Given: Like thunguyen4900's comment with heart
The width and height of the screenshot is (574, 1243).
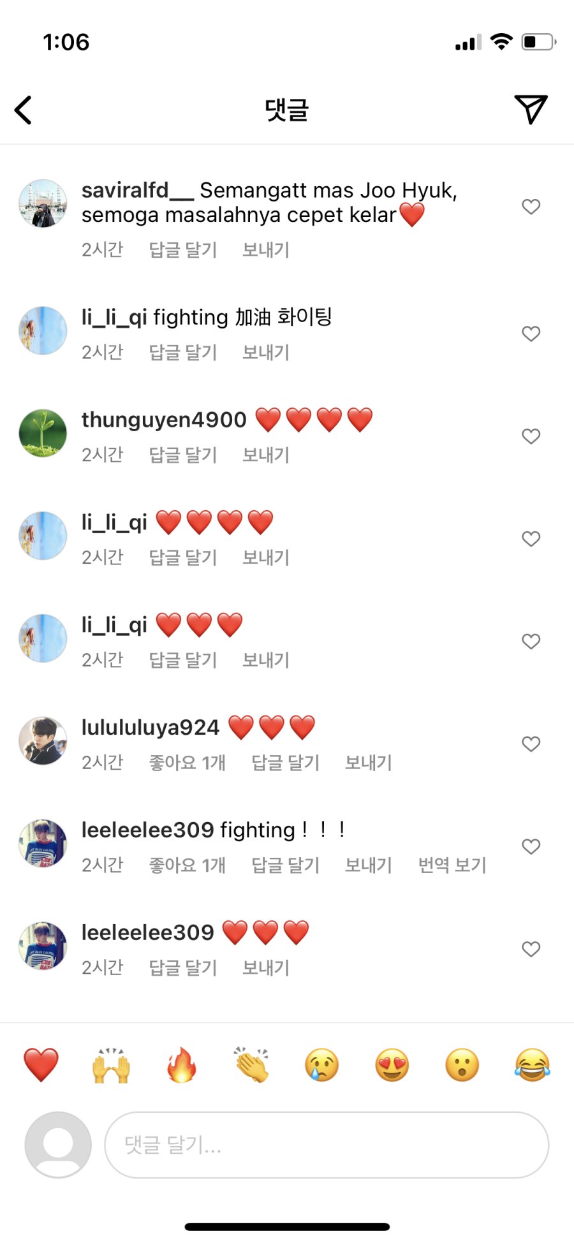Looking at the screenshot, I should [531, 436].
